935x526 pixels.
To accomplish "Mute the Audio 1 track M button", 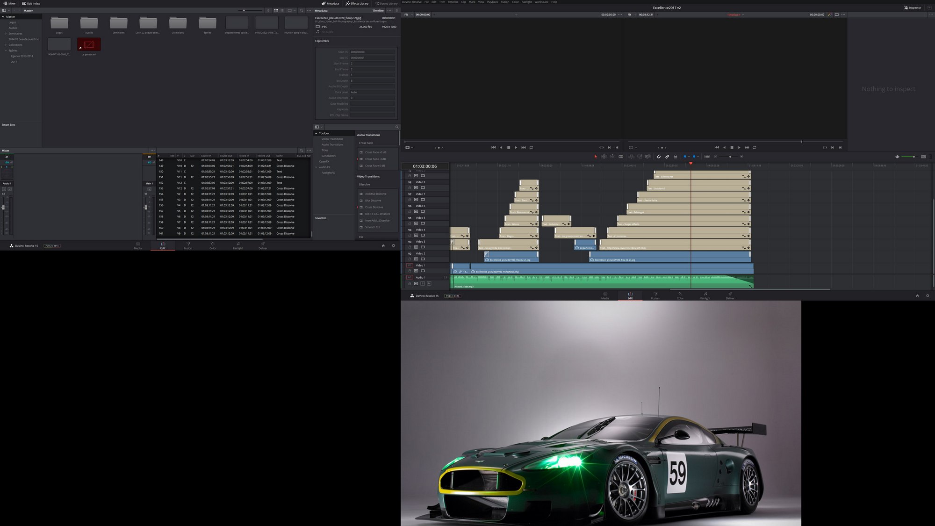I will click(429, 283).
